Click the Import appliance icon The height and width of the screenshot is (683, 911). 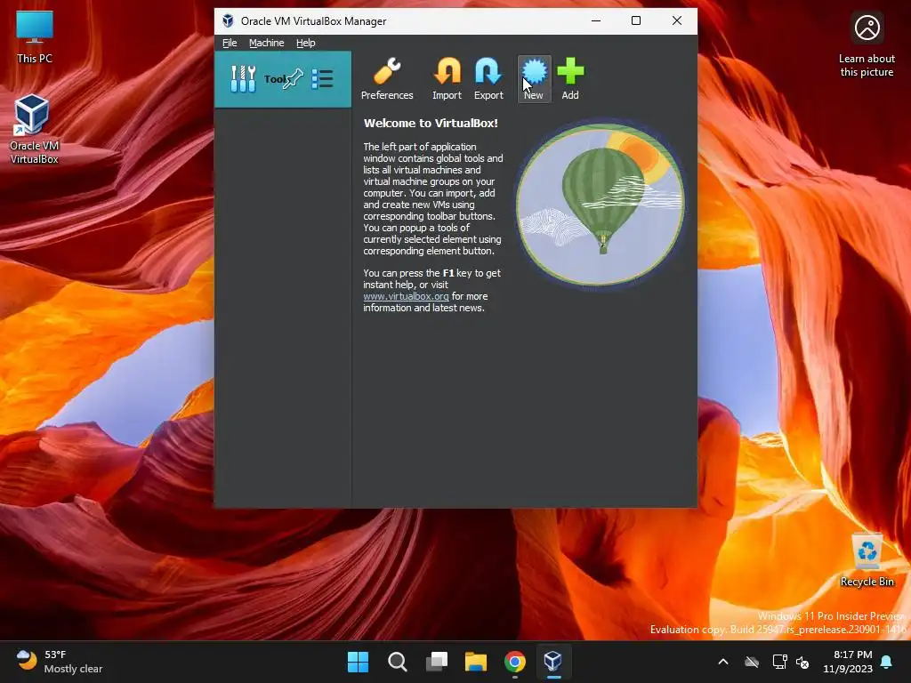click(447, 79)
